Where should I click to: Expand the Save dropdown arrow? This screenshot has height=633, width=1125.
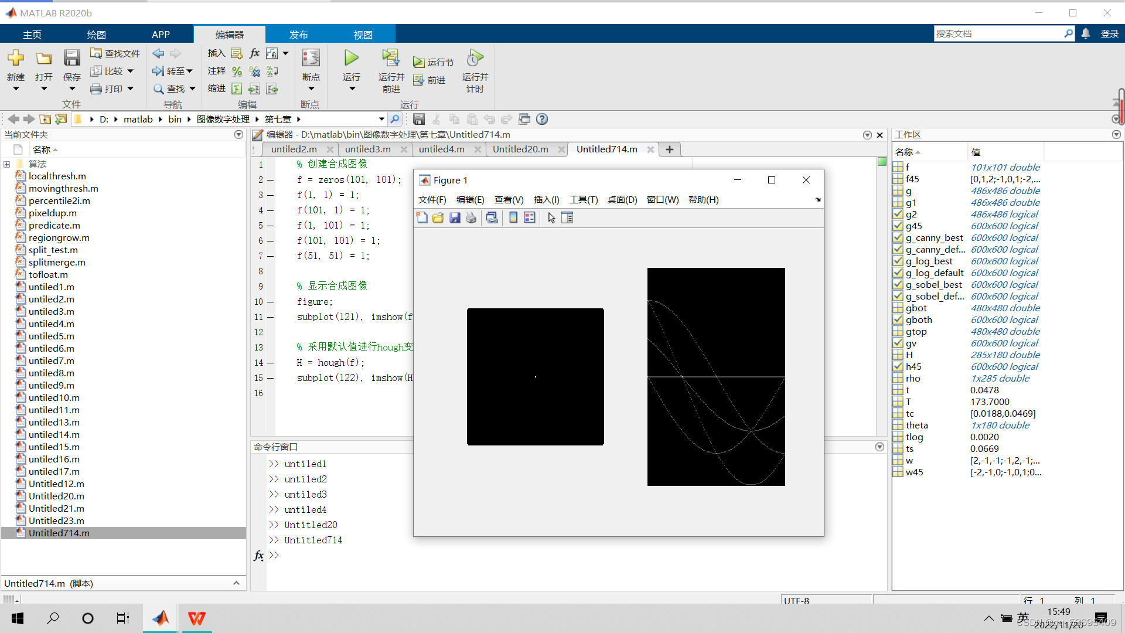72,89
